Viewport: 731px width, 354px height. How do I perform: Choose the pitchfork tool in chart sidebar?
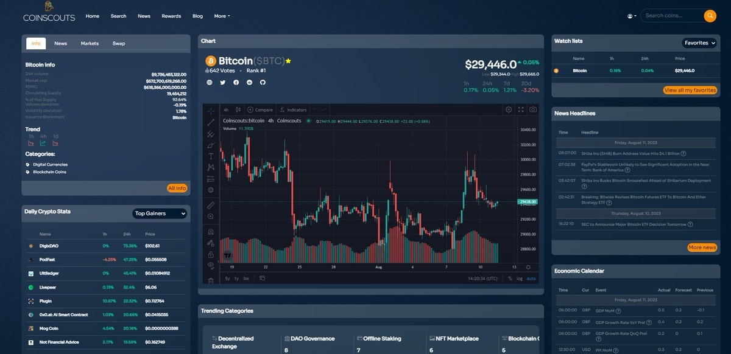(211, 134)
